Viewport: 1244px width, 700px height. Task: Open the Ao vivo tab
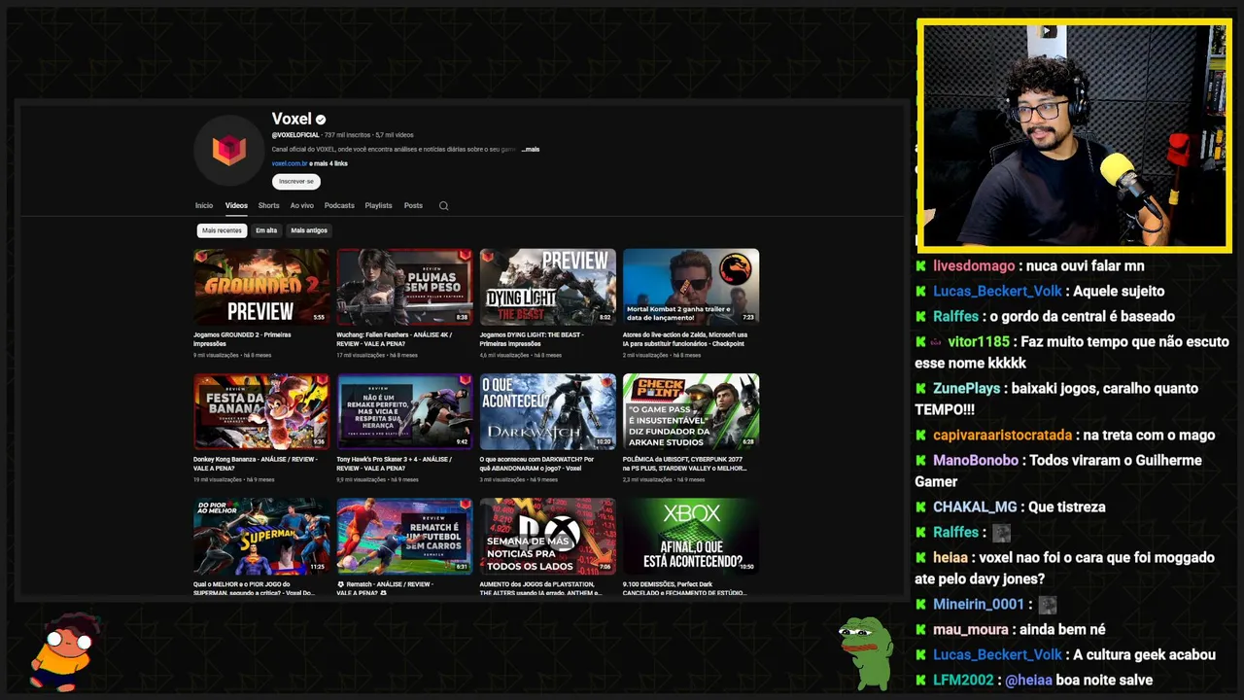coord(301,205)
